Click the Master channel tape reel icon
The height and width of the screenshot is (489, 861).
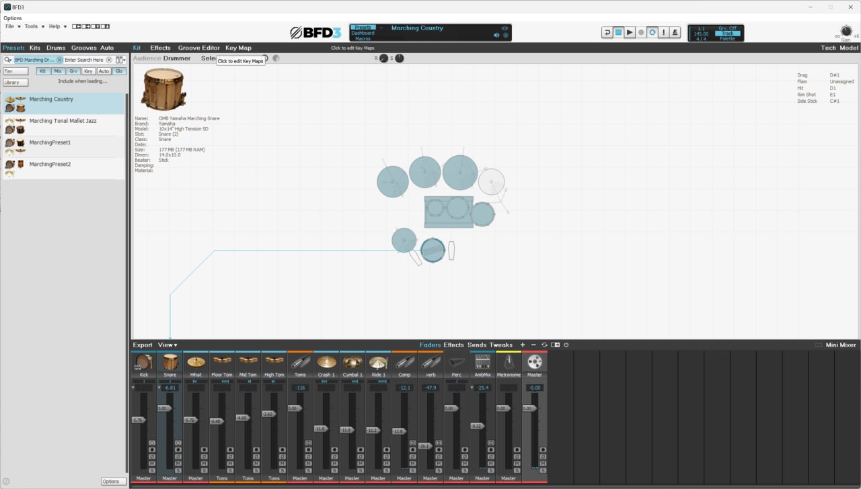tap(535, 362)
